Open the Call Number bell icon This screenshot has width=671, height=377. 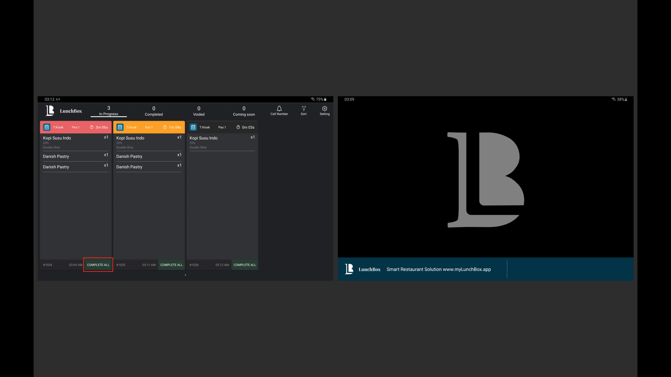tap(279, 109)
